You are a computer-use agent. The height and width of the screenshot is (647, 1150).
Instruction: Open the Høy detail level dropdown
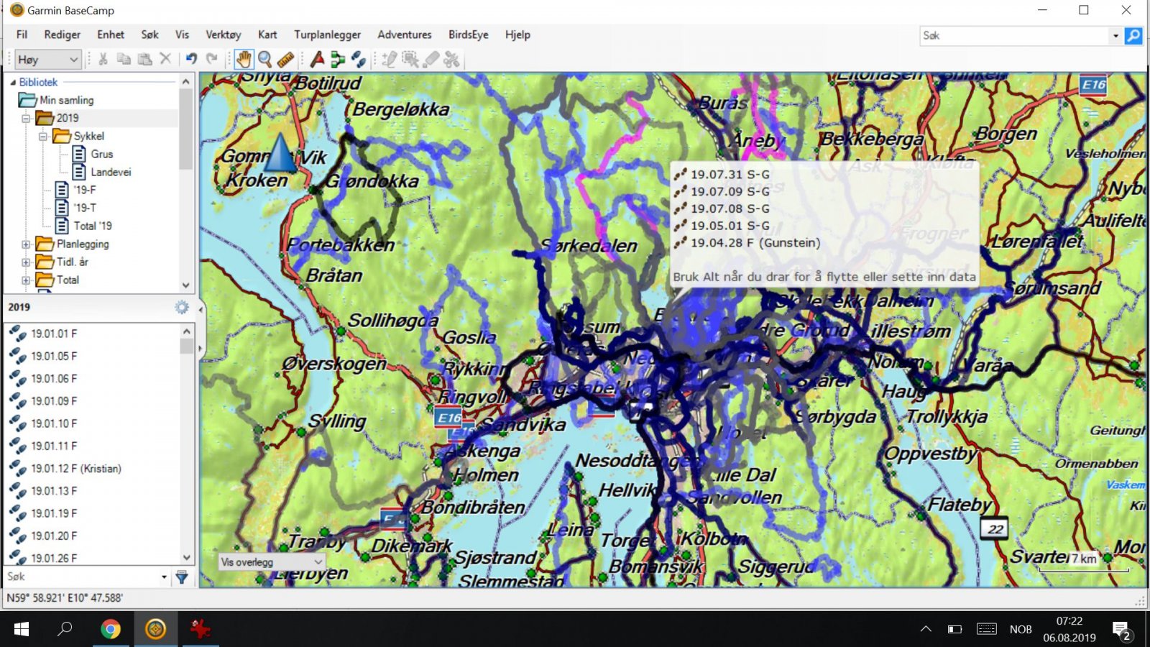click(x=47, y=60)
